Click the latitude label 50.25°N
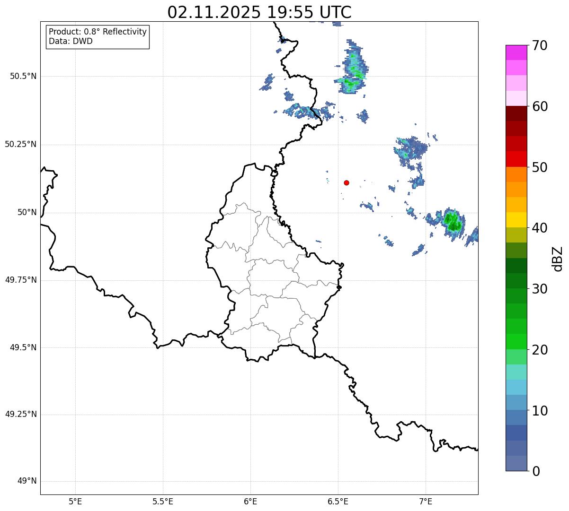The height and width of the screenshot is (511, 569). [21, 145]
